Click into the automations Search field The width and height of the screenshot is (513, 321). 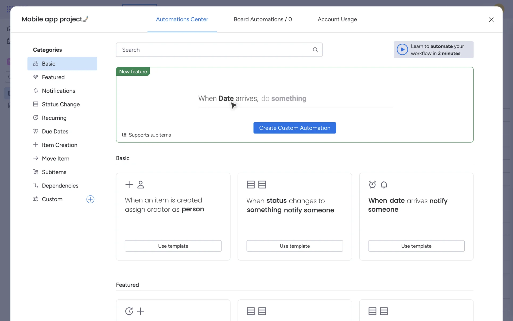pyautogui.click(x=214, y=50)
